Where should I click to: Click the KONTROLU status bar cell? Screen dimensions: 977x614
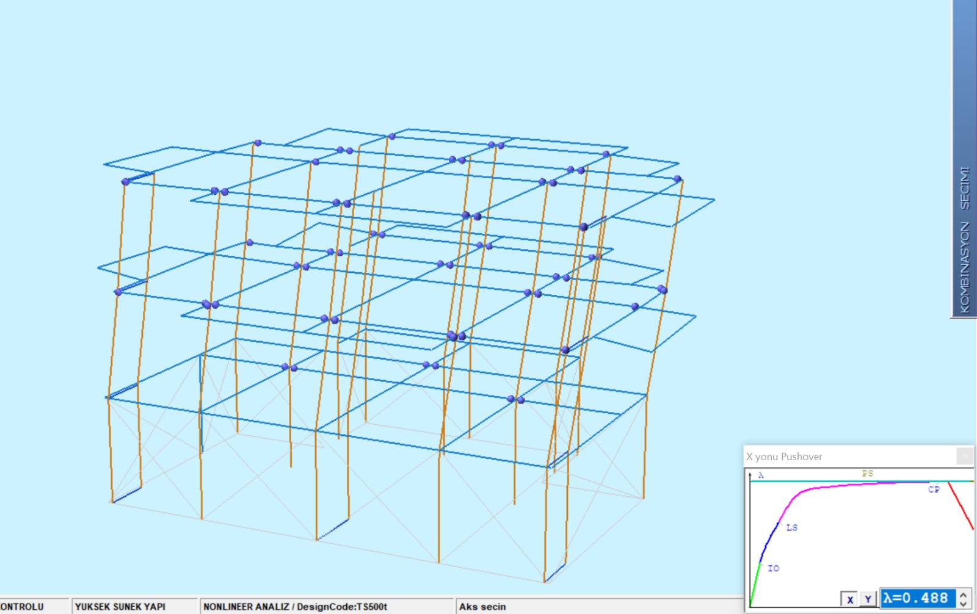pyautogui.click(x=22, y=607)
